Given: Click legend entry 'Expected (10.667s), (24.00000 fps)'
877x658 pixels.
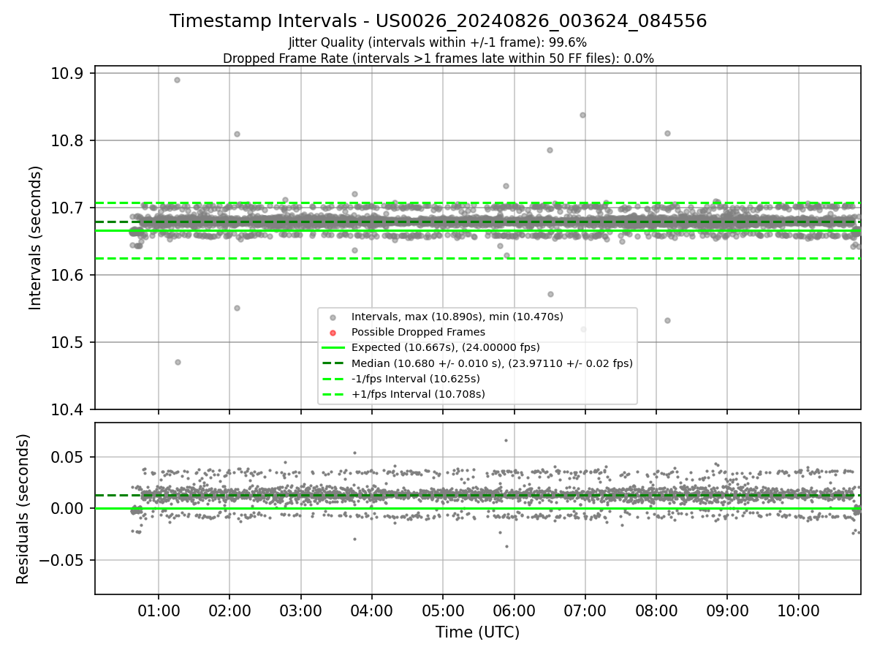Looking at the screenshot, I should [x=447, y=347].
